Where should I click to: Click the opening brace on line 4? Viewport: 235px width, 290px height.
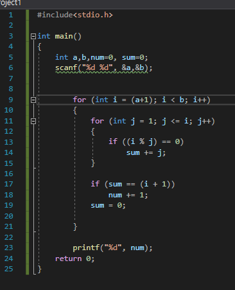tap(40, 47)
